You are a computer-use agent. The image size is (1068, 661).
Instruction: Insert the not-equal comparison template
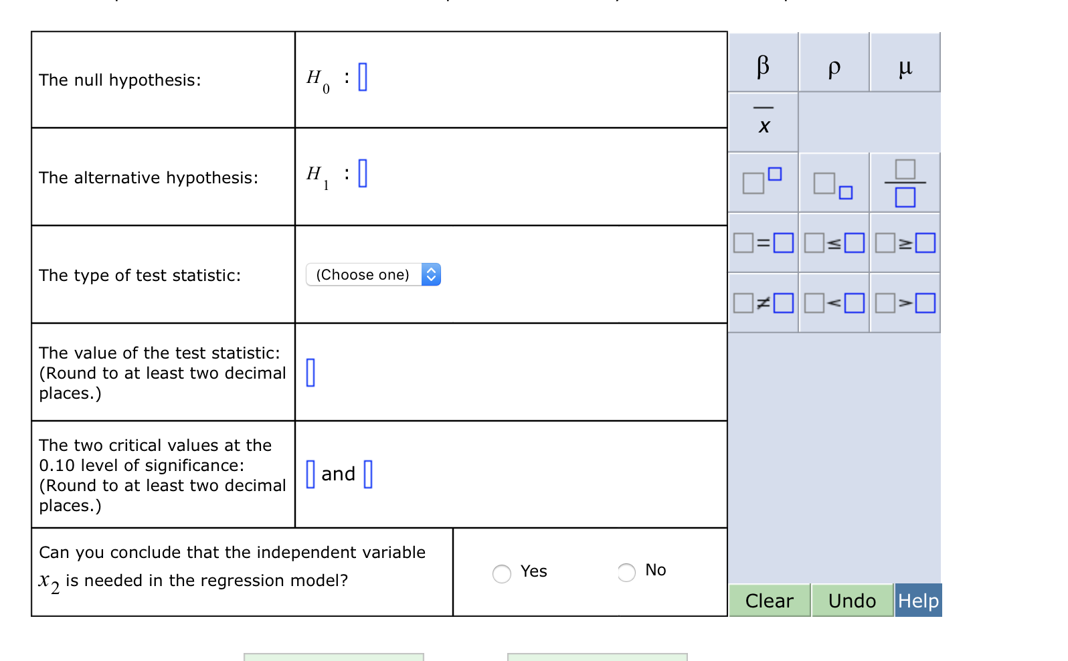point(762,302)
